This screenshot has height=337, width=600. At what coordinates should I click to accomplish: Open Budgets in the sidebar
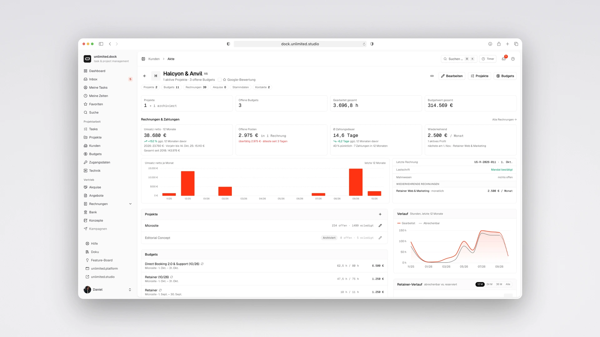[x=108, y=154]
